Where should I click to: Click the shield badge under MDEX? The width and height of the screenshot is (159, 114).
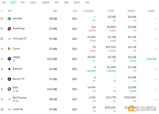click(x=14, y=61)
